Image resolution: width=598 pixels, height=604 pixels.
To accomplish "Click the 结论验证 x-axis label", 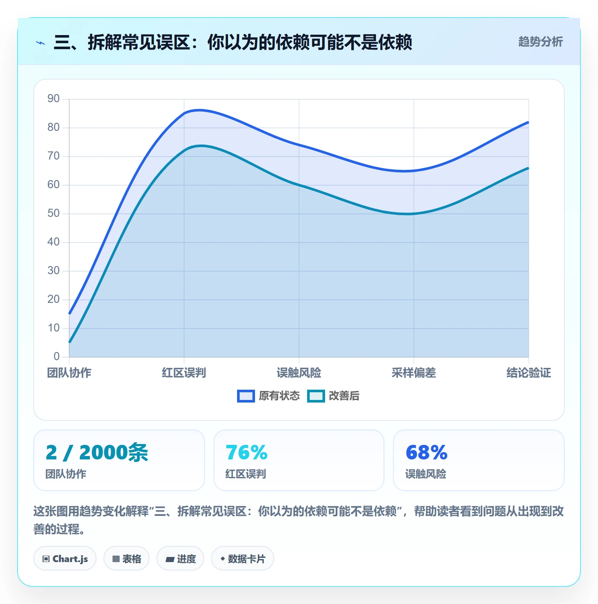I will (529, 373).
